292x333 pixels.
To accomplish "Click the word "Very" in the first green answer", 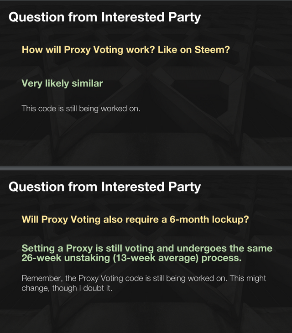I will tap(32, 83).
